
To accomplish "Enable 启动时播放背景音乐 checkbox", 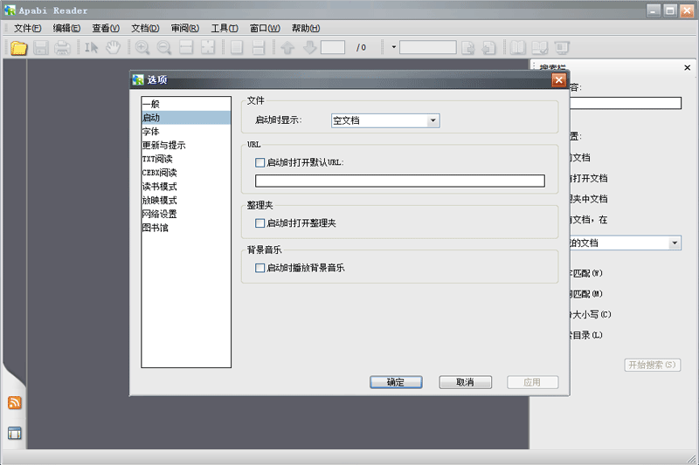I will (x=260, y=268).
